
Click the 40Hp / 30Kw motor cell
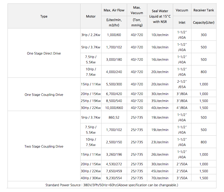click(x=91, y=178)
